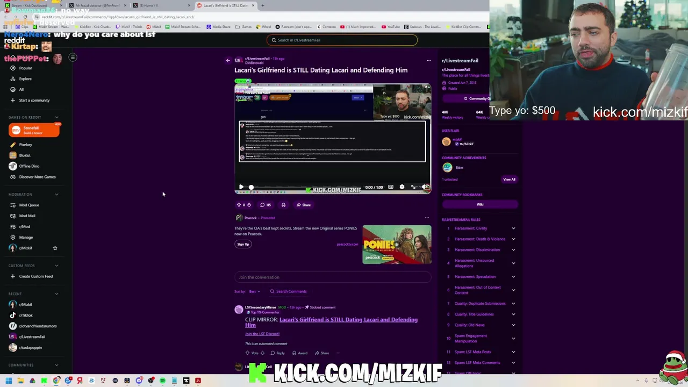
Task: Switch to the Mr Fraud detector X tab
Action: point(97,5)
